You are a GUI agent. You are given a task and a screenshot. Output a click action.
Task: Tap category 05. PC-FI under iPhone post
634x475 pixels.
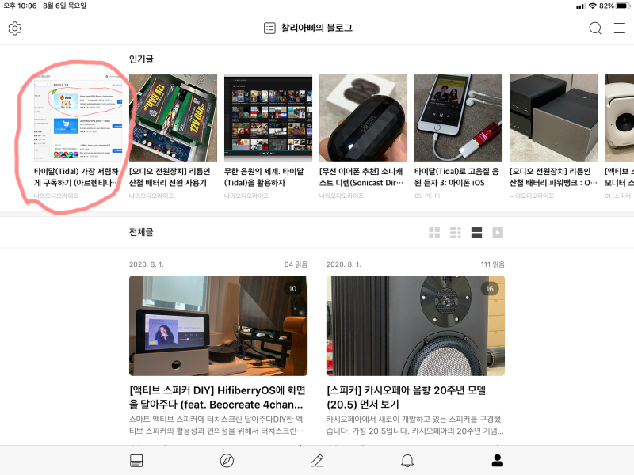coord(427,196)
